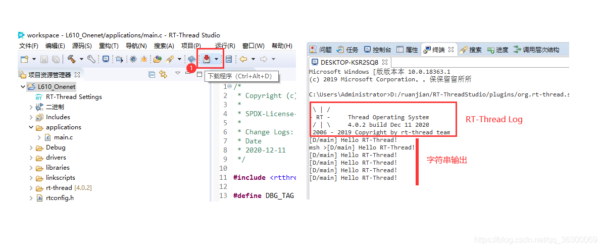602x249 pixels.
Task: Switch to the 任务 tab
Action: (347, 49)
